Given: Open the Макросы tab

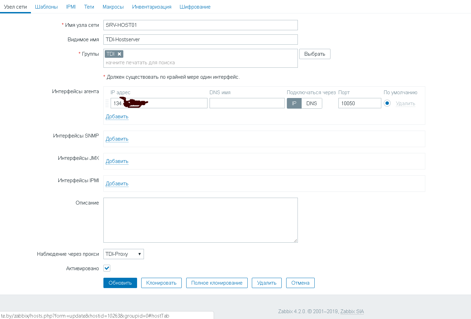Looking at the screenshot, I should 113,7.
